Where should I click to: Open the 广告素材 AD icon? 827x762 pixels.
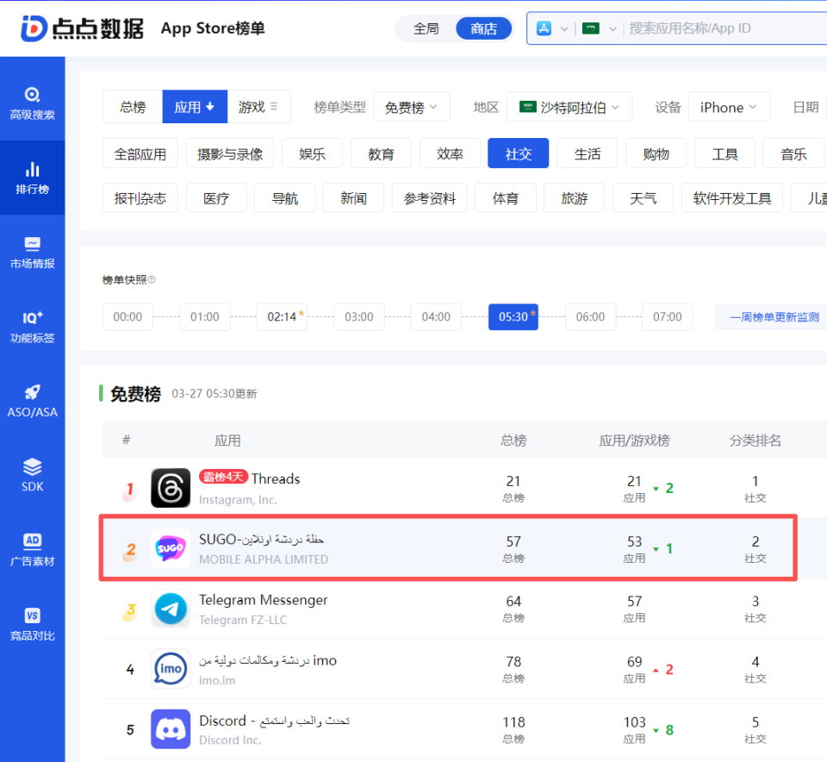(x=32, y=540)
